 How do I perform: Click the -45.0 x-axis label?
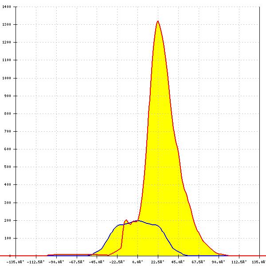click(97, 262)
